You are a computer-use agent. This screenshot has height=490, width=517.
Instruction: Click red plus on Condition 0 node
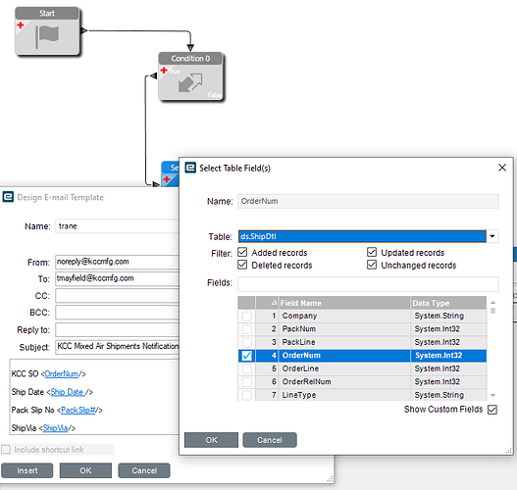pos(164,71)
